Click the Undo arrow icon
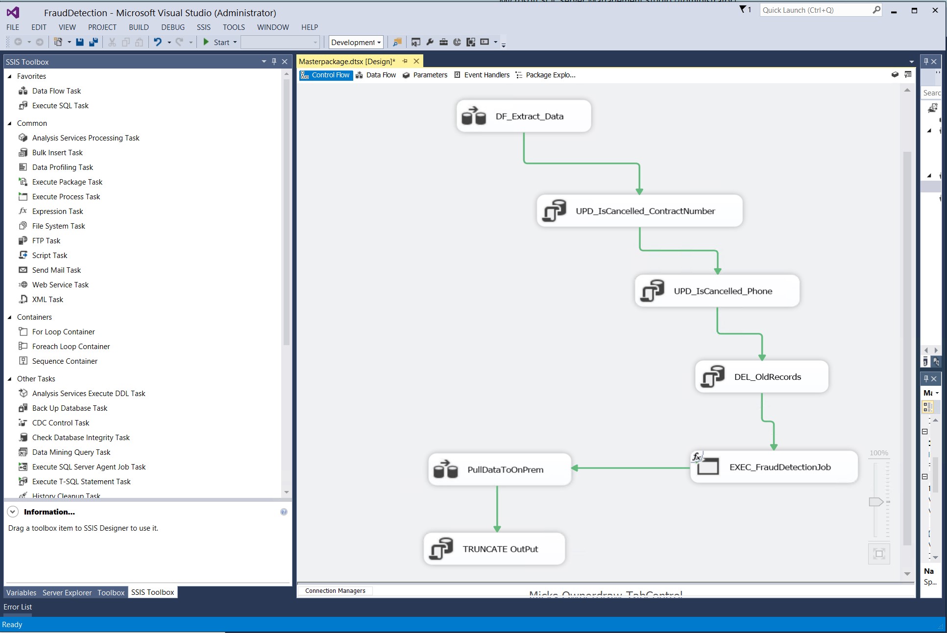The image size is (947, 633). 158,42
